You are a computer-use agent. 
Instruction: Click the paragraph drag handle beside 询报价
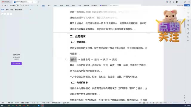[x=66, y=59]
